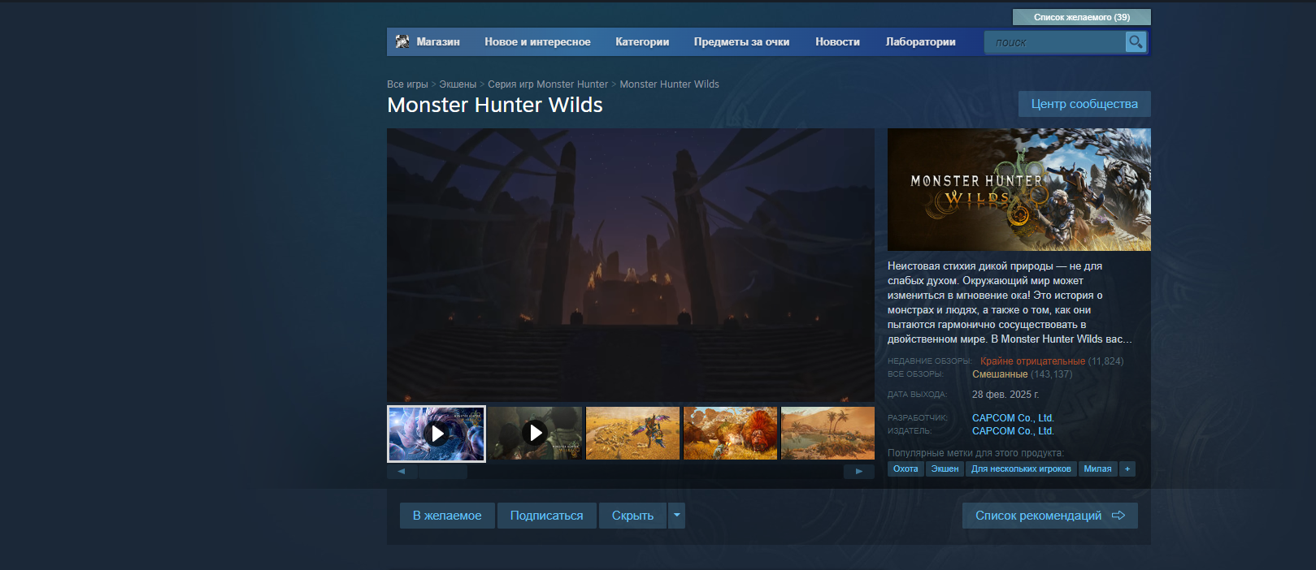
Task: Select the Охота tag
Action: (906, 469)
